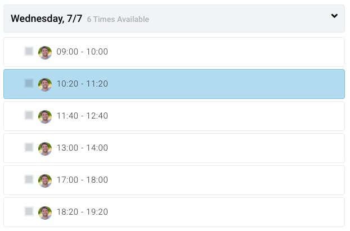Screen dimensions: 350x231
Task: Select the 18:20 - 19:20 time slot row
Action: click(x=174, y=212)
